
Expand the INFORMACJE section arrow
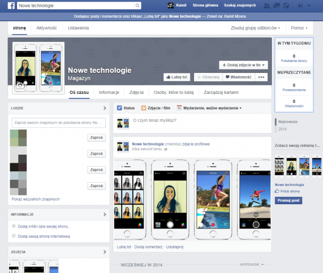(105, 214)
